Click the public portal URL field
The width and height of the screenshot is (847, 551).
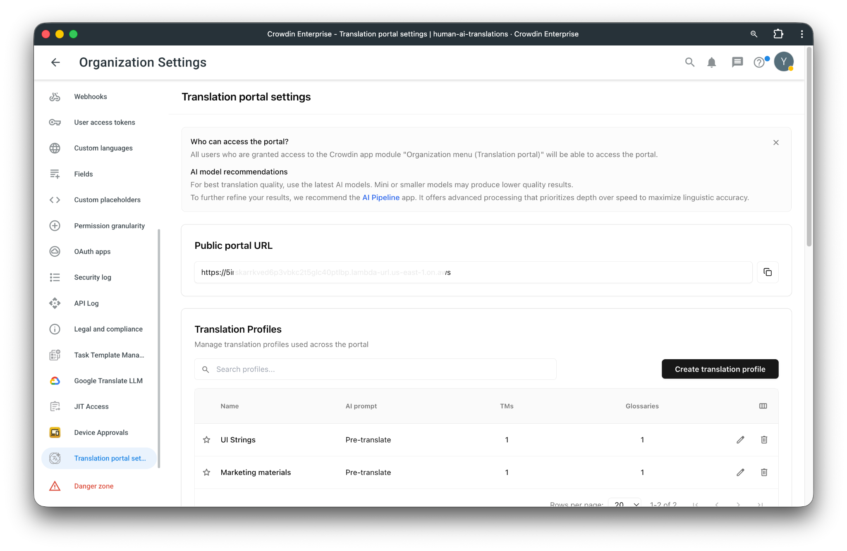tap(473, 272)
